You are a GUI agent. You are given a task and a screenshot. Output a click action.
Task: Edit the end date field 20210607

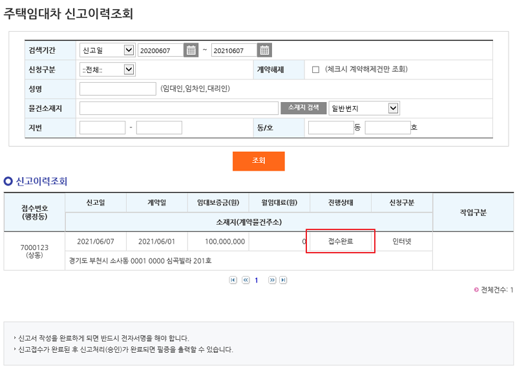click(x=234, y=50)
